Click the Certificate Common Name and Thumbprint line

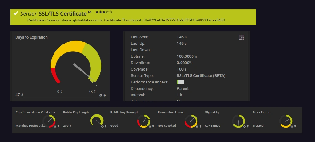(126, 20)
